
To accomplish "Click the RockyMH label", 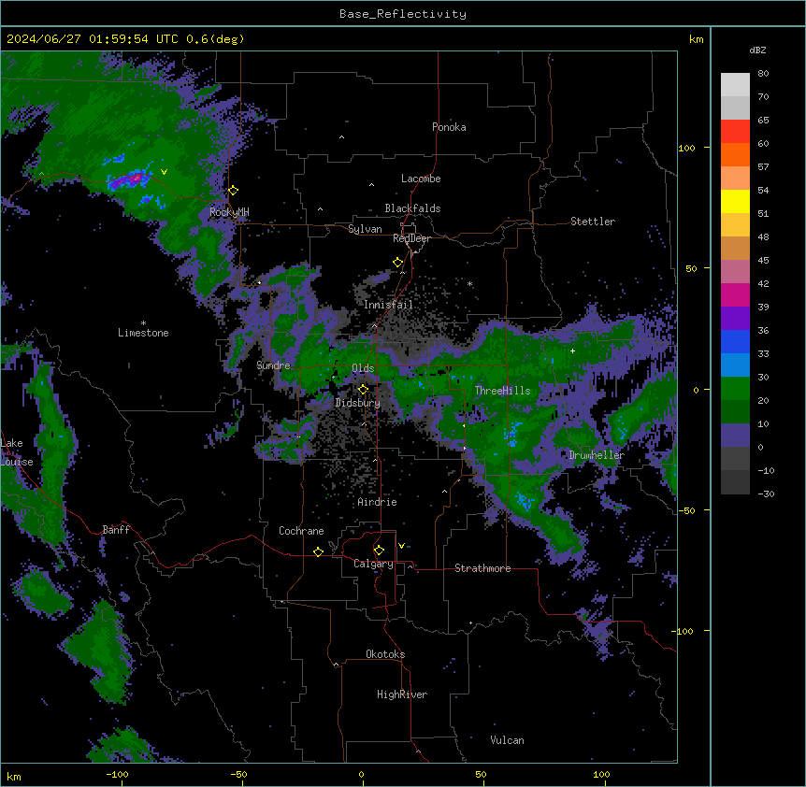I will 229,212.
